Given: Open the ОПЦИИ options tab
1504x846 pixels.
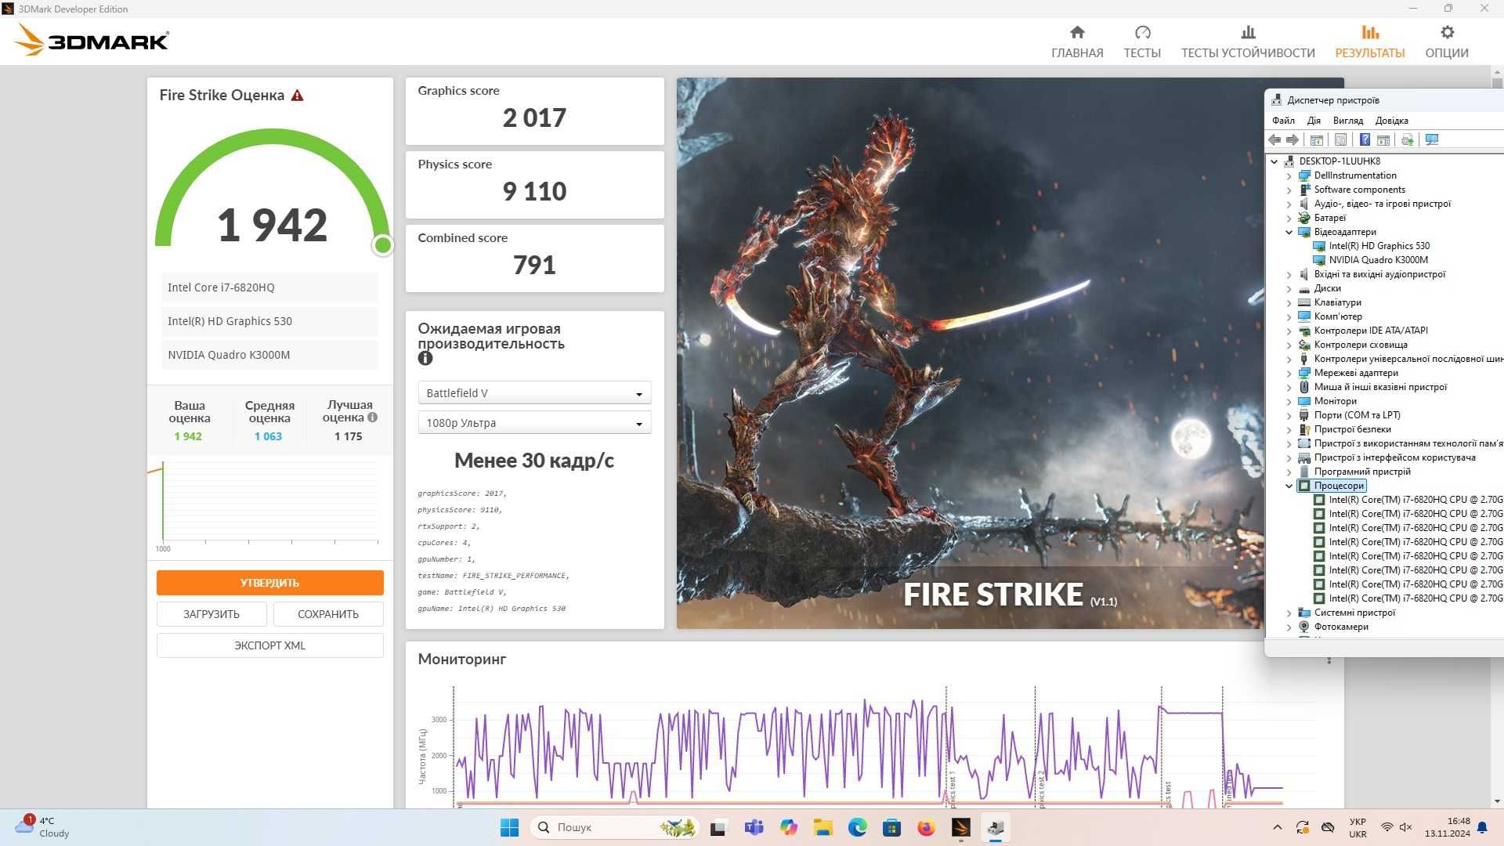Looking at the screenshot, I should pyautogui.click(x=1447, y=42).
